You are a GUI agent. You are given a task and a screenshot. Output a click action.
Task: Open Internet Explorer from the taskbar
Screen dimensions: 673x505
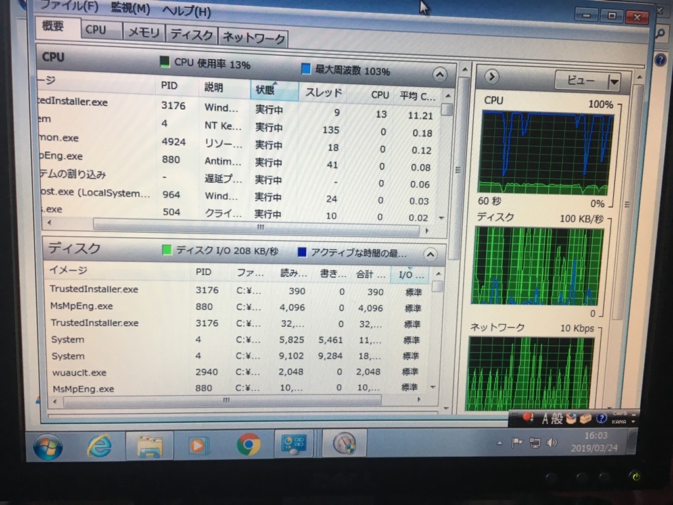(x=99, y=446)
